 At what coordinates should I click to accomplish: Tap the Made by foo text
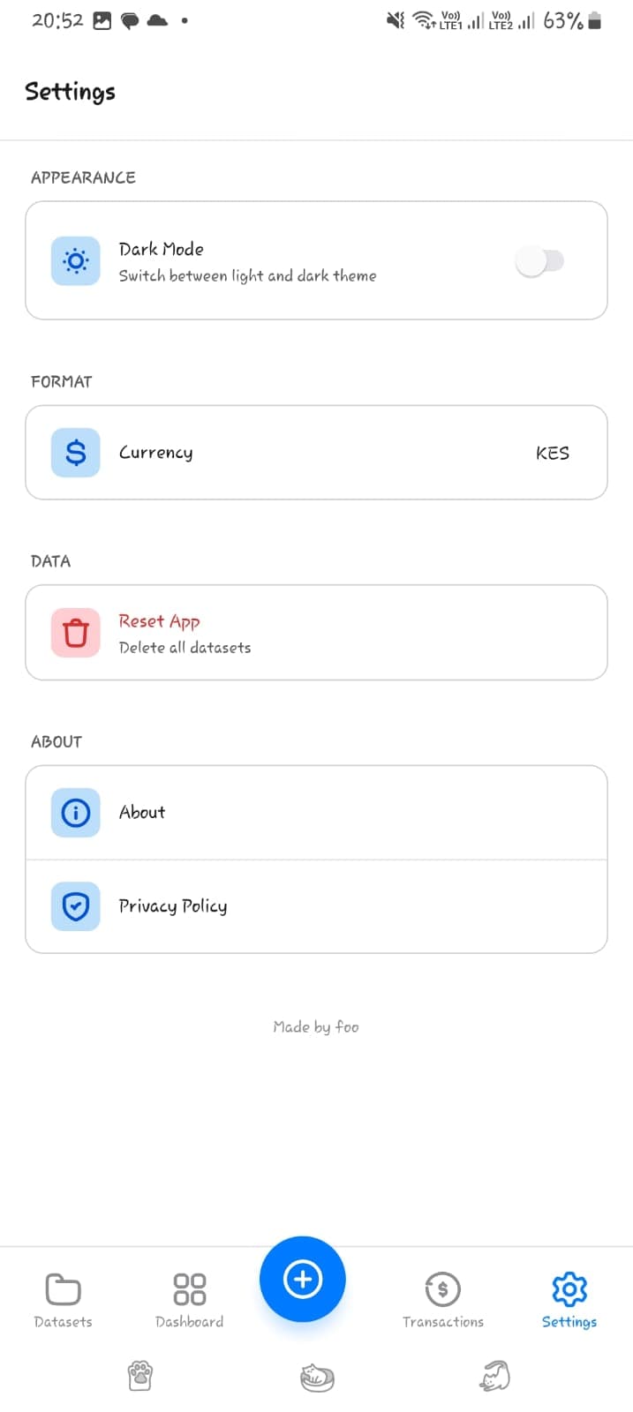316,1026
